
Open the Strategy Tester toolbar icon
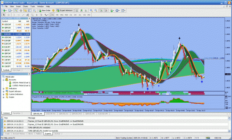(35, 10)
